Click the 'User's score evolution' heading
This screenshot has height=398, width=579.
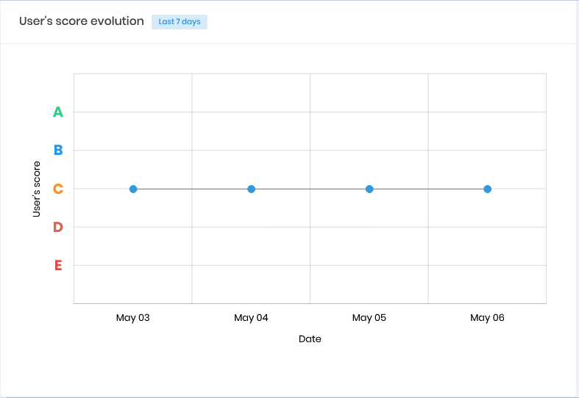(82, 21)
